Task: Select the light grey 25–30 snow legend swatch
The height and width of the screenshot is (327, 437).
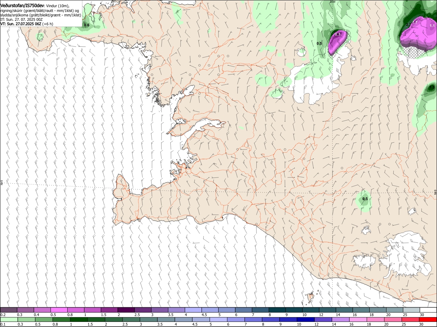Action: 412,310
